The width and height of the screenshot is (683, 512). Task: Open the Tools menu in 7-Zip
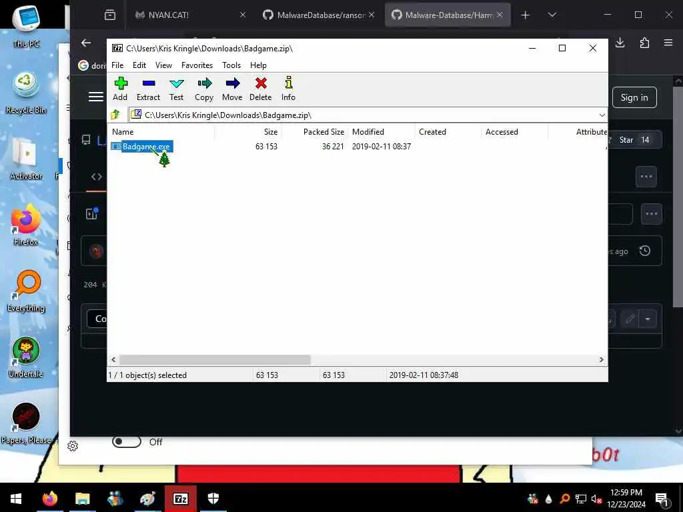point(231,65)
